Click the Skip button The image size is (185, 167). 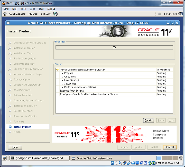(x=172, y=120)
